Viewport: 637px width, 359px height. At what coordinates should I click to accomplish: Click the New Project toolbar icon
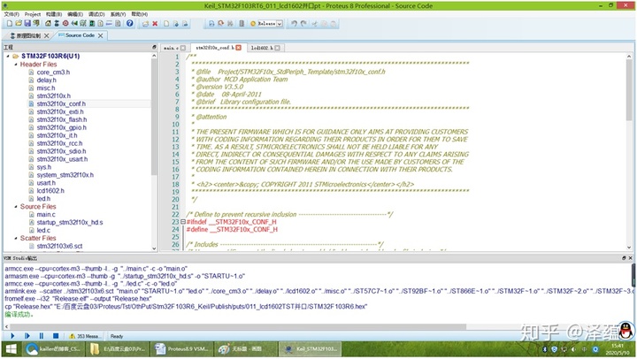point(10,24)
